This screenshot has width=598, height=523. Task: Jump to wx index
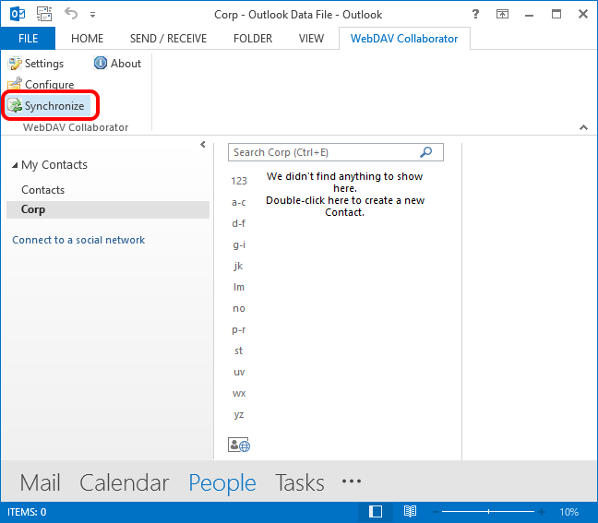click(x=239, y=393)
